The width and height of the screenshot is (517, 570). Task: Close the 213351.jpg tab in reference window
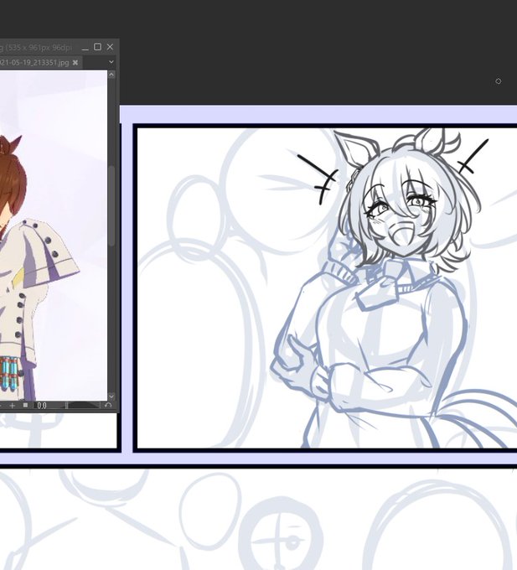pos(75,63)
